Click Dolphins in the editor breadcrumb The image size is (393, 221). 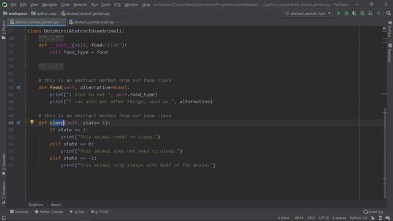pos(36,205)
